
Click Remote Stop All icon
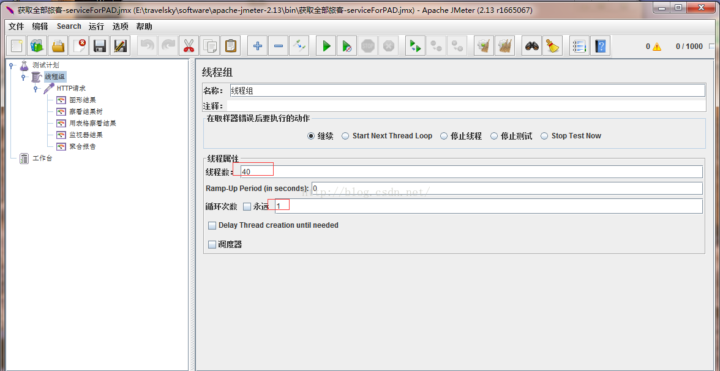point(436,46)
